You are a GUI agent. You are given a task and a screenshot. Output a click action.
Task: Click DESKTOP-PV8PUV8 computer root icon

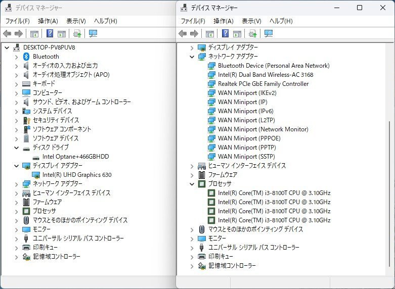(16, 47)
